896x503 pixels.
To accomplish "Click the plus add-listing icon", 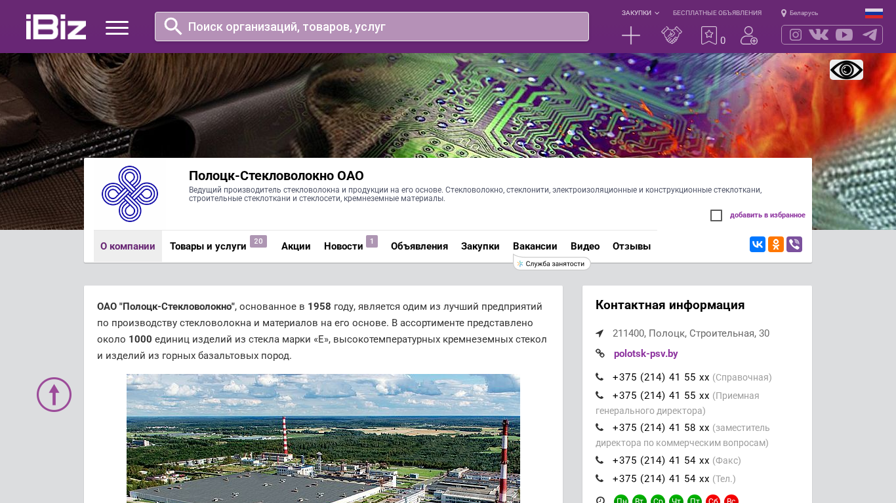I will 630,35.
